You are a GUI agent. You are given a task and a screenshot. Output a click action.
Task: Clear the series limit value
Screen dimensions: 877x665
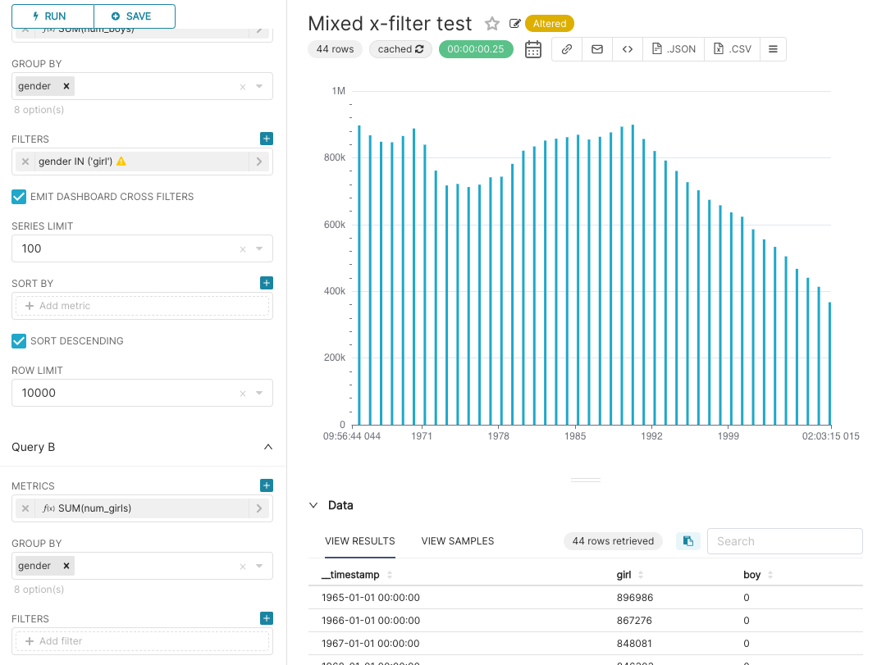[243, 249]
